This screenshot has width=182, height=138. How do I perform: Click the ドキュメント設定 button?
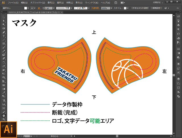pos(140,8)
